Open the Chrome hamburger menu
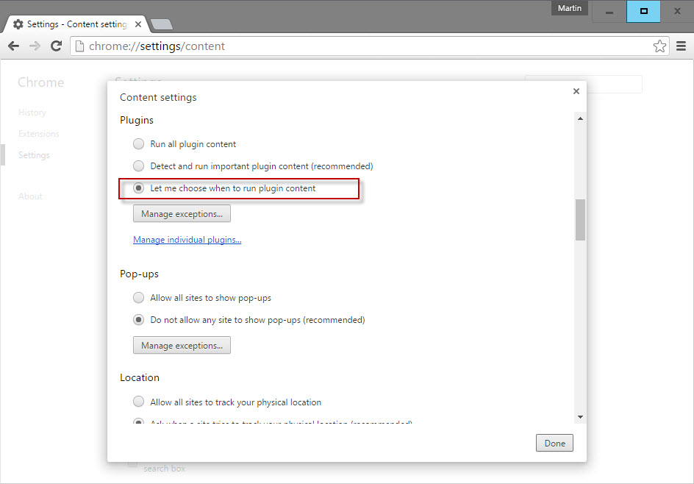The image size is (694, 484). pyautogui.click(x=682, y=46)
